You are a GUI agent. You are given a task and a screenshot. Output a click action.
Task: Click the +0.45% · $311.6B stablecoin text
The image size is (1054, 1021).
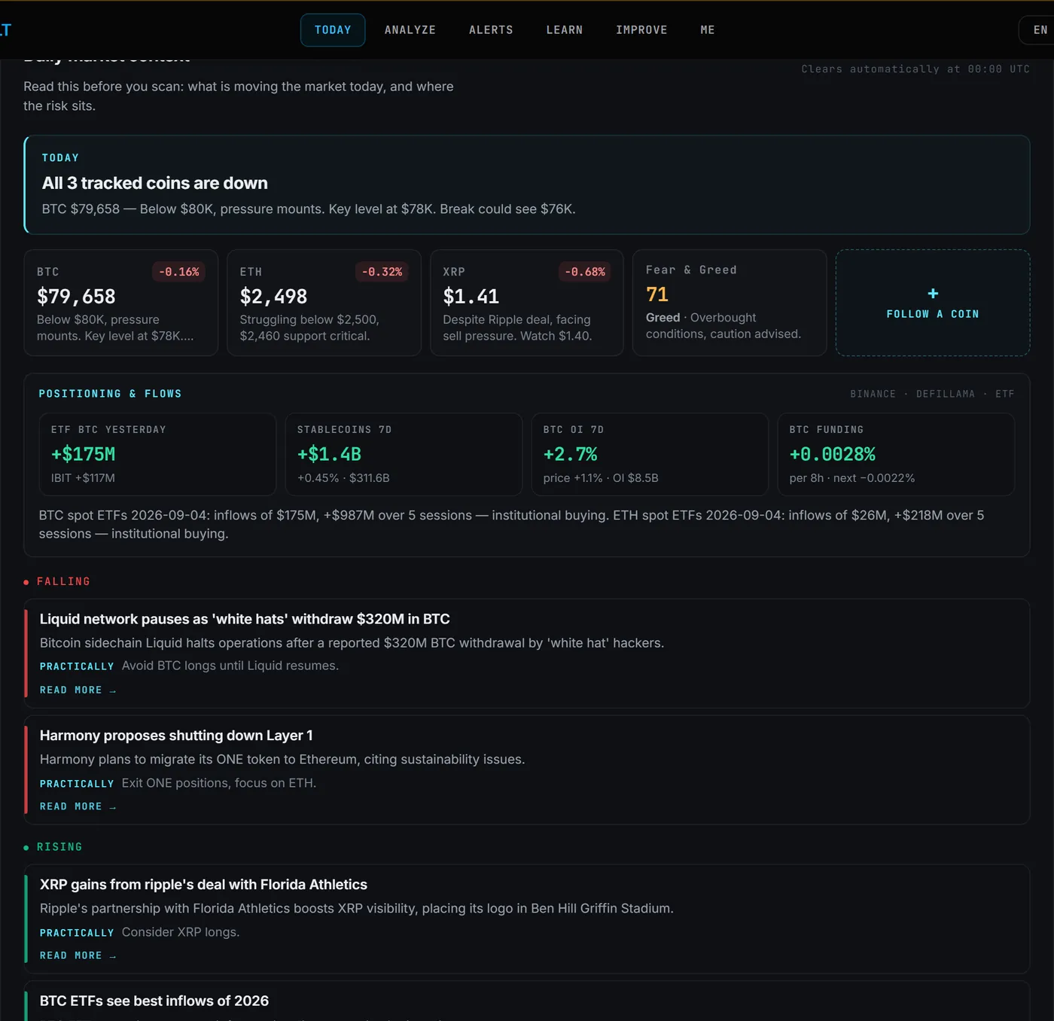click(x=343, y=478)
